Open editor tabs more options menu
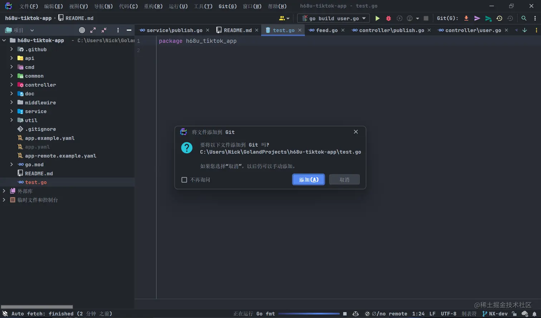Screen dimensions: 541x318 click(x=536, y=30)
